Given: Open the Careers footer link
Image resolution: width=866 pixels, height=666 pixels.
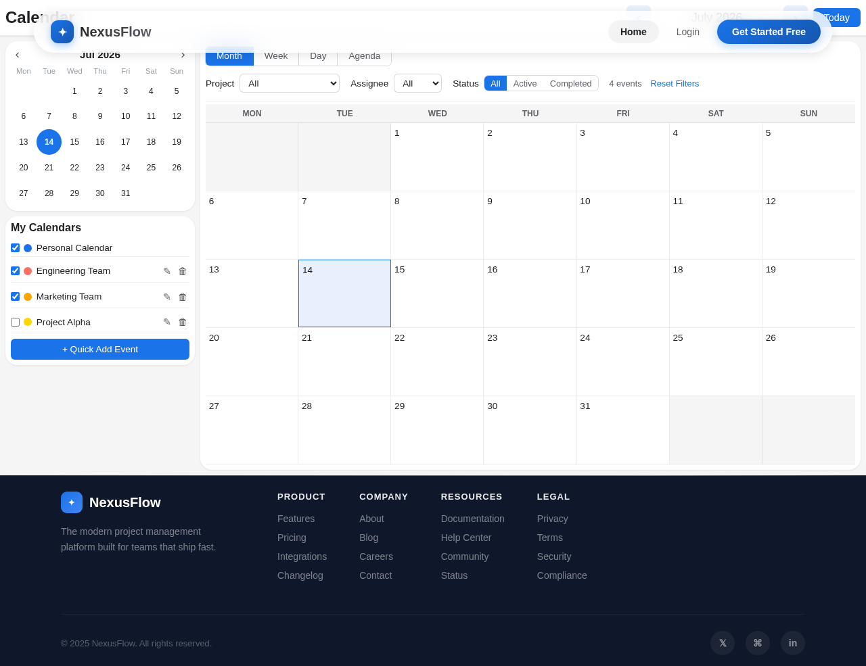Looking at the screenshot, I should tap(376, 556).
